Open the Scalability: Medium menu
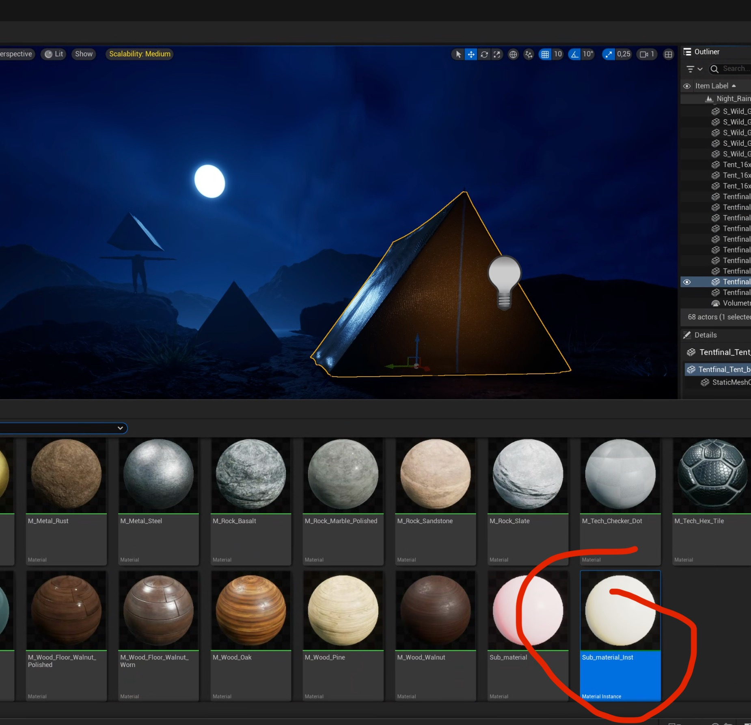Image resolution: width=751 pixels, height=725 pixels. click(x=140, y=54)
